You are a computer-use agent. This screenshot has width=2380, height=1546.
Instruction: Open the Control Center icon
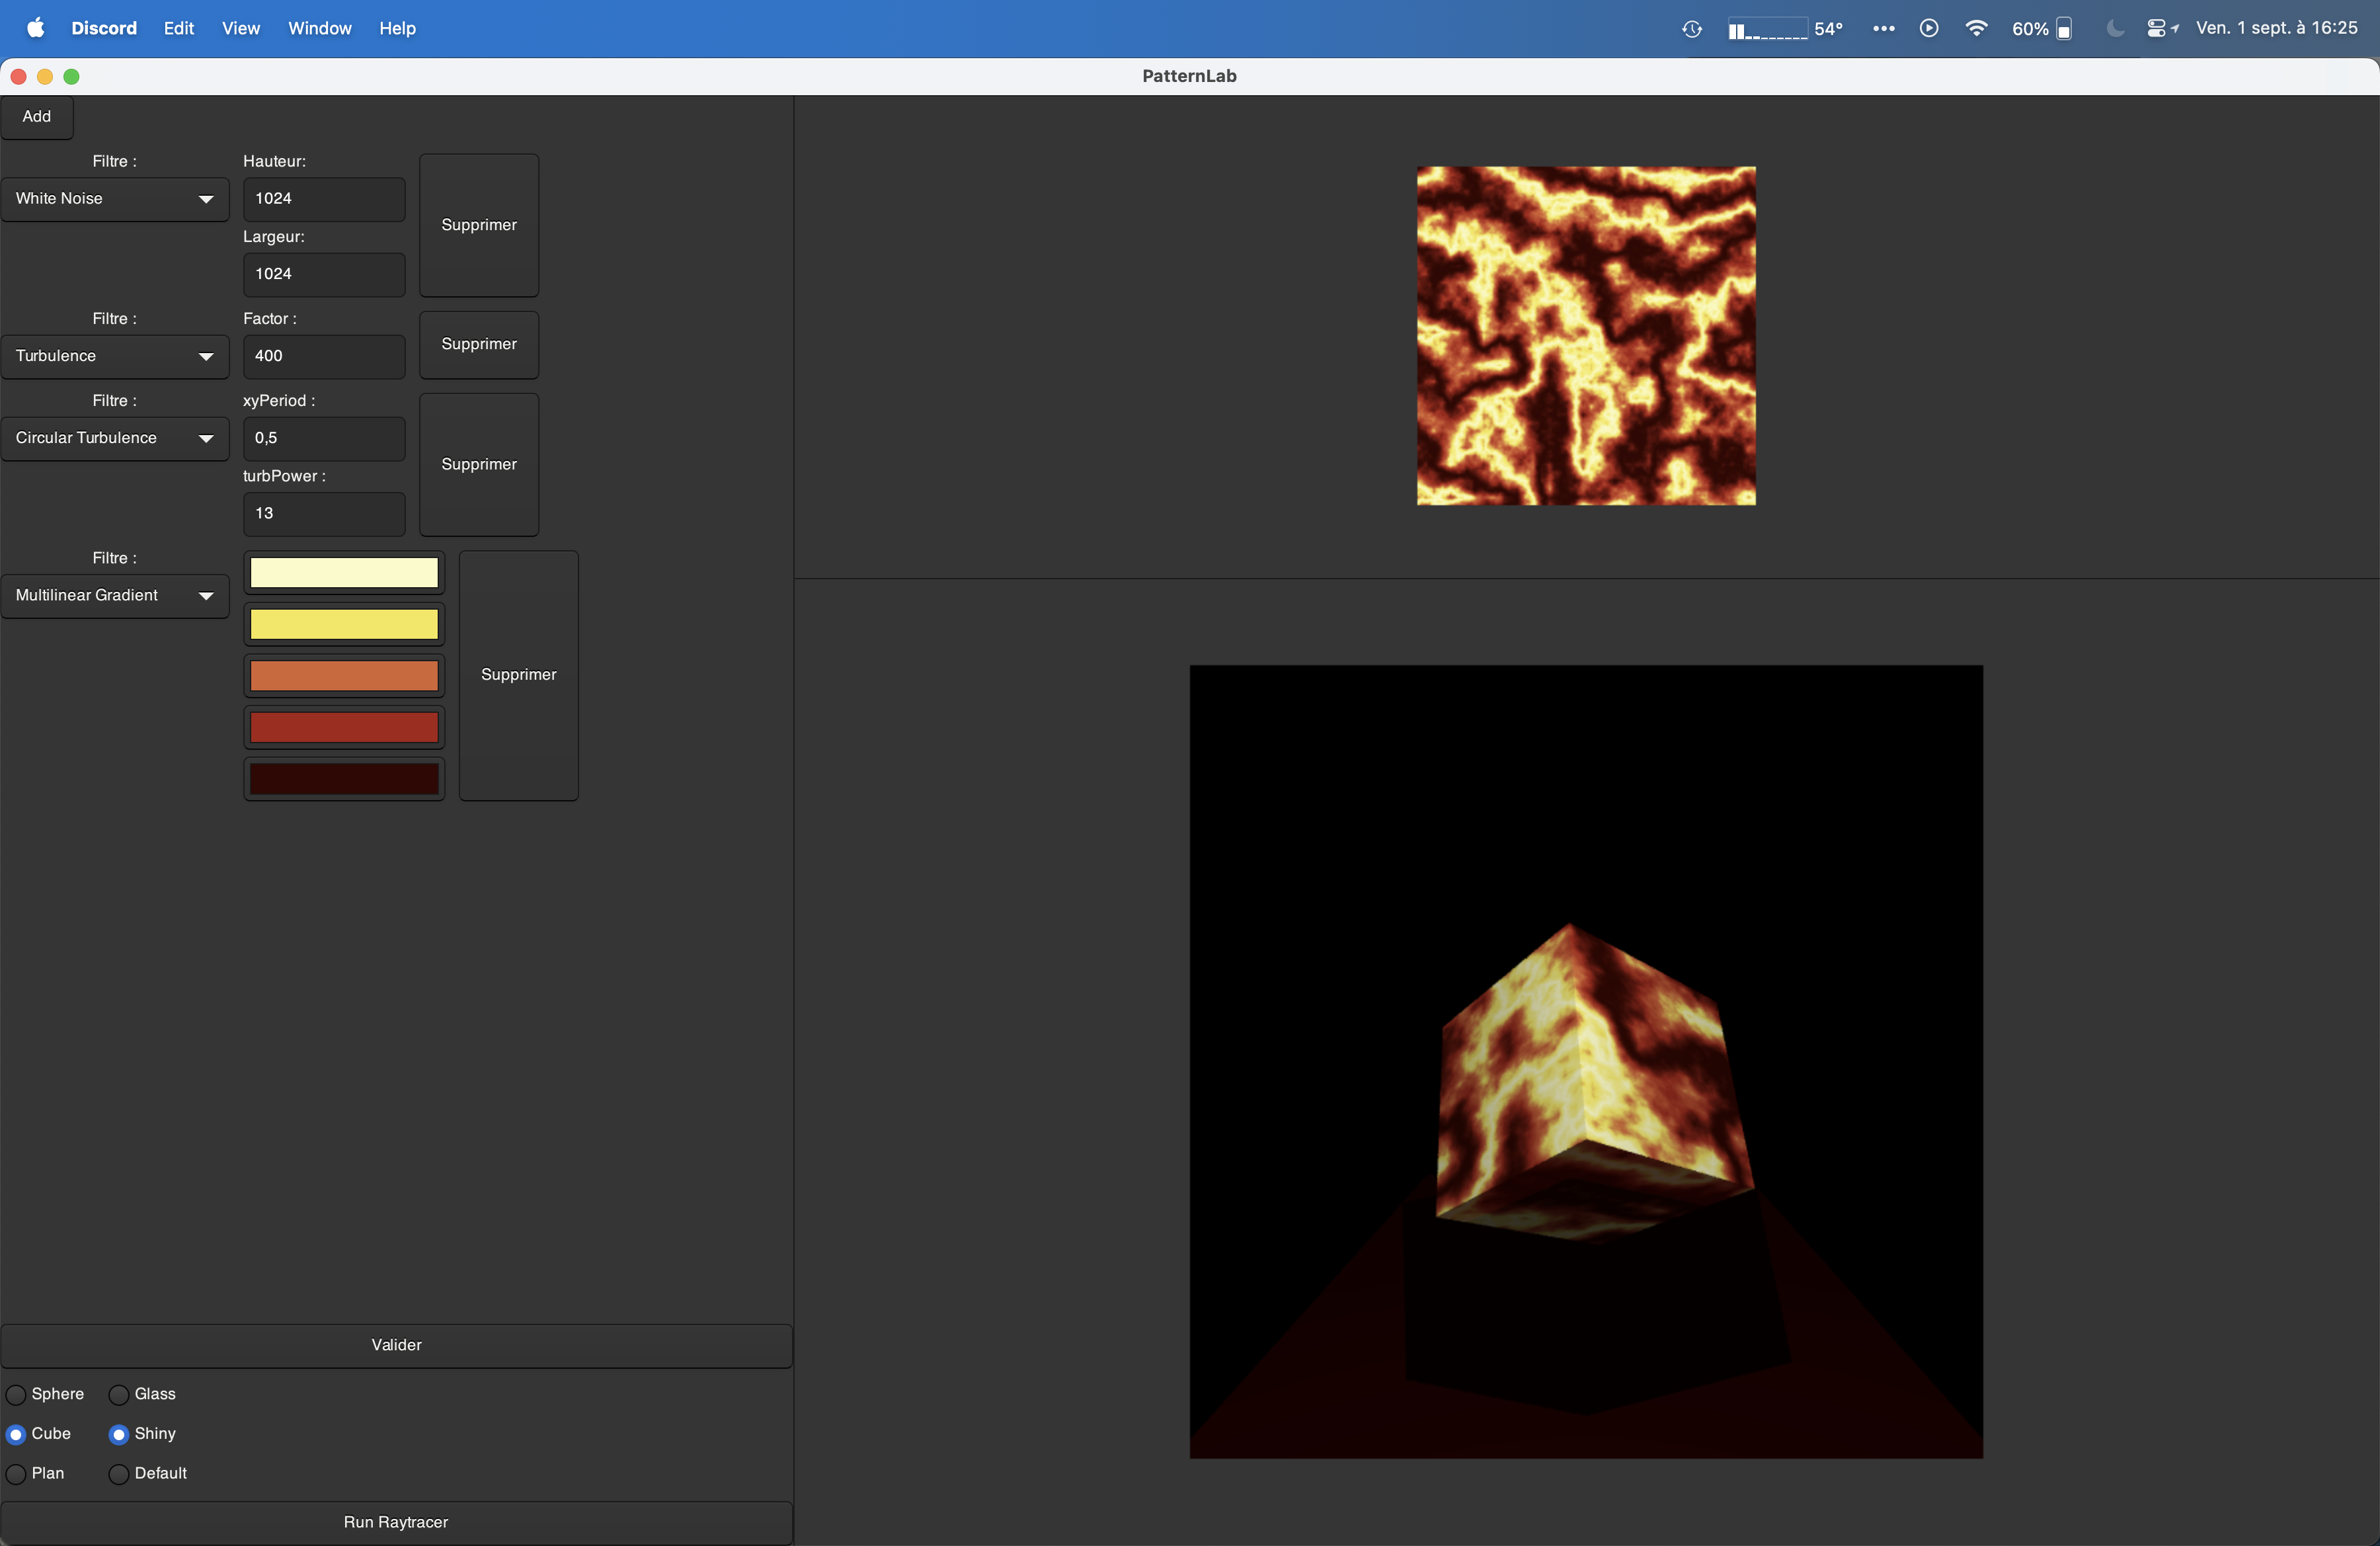coord(2156,28)
